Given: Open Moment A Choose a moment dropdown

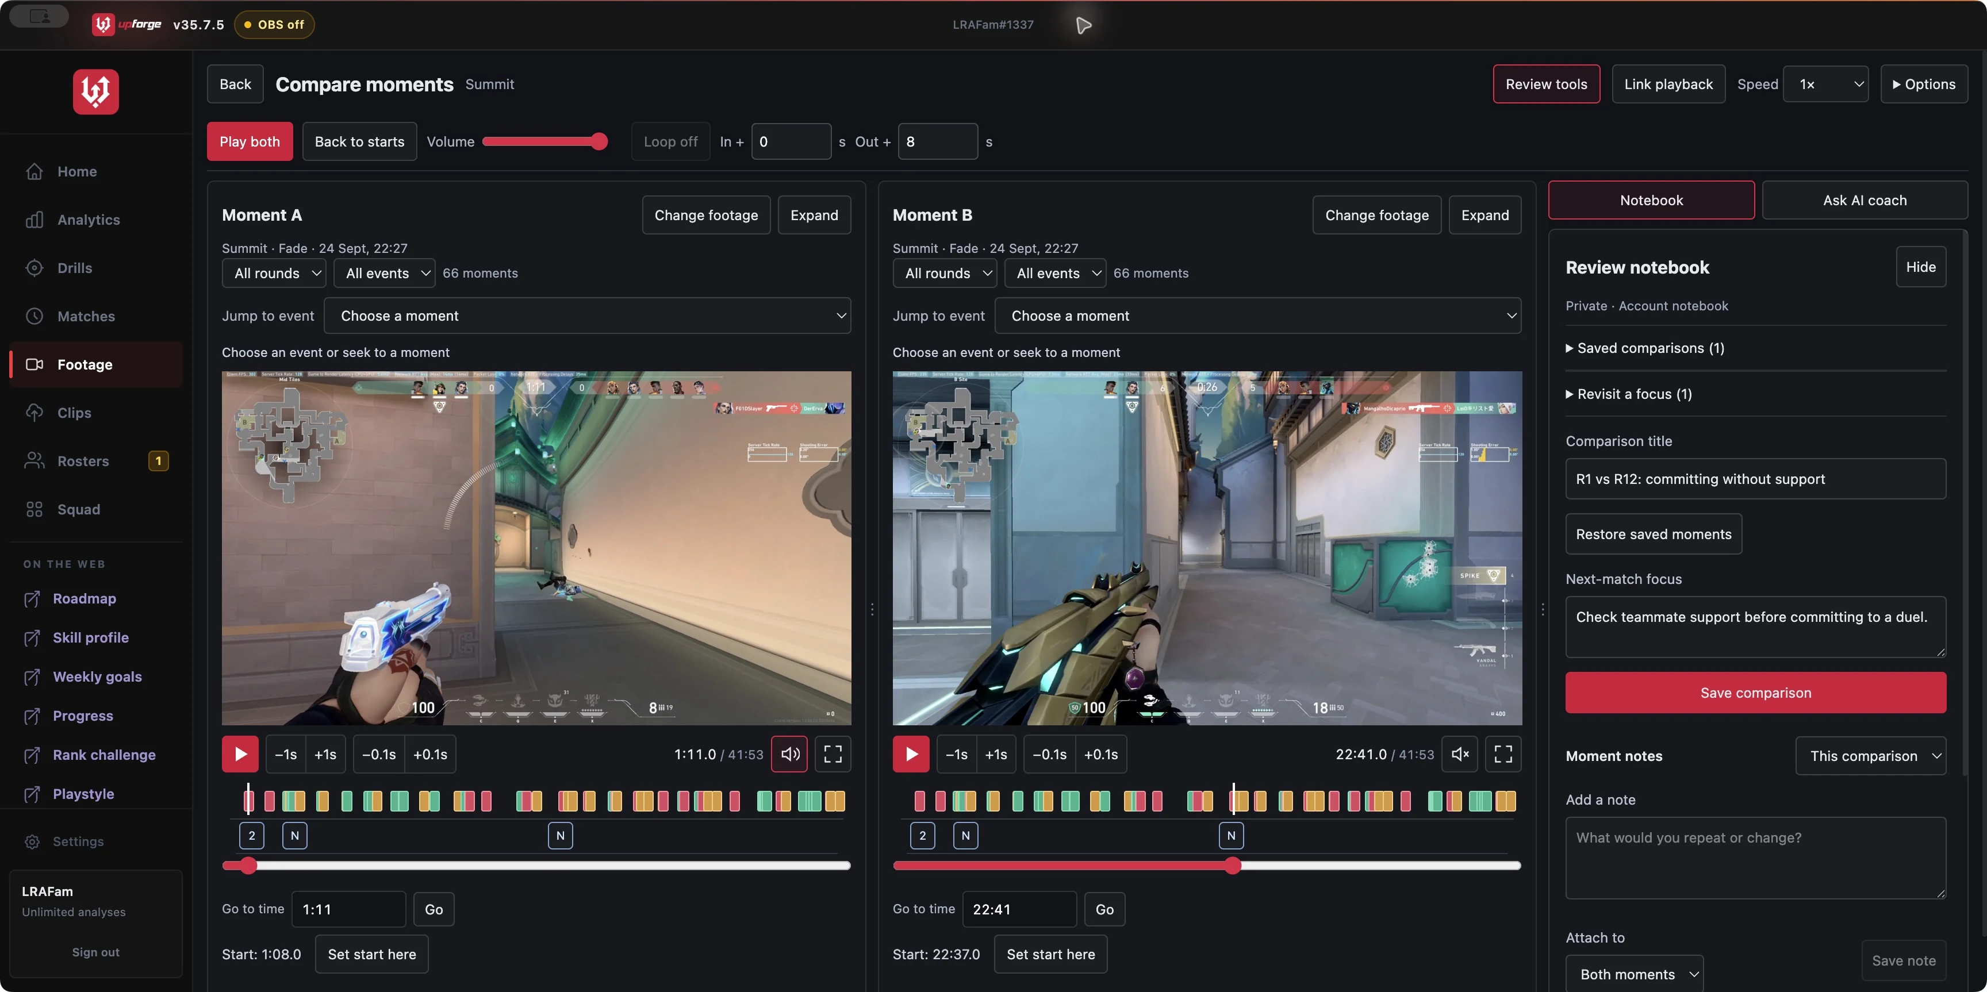Looking at the screenshot, I should (587, 316).
